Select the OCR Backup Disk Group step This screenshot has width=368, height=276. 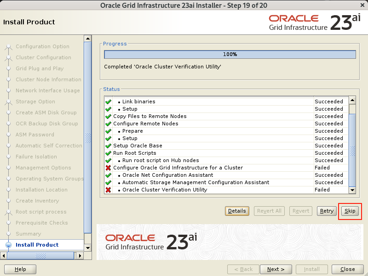pos(47,124)
